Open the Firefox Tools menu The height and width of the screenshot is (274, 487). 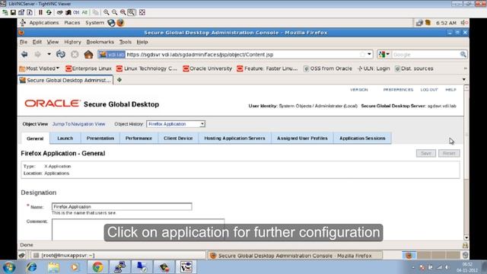click(x=125, y=42)
